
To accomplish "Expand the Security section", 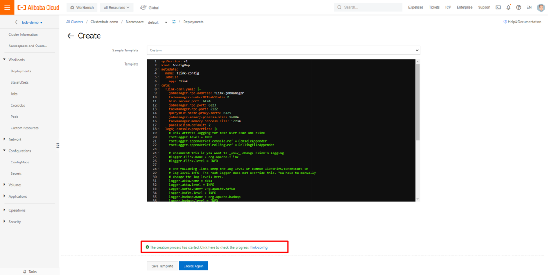I will pyautogui.click(x=15, y=222).
